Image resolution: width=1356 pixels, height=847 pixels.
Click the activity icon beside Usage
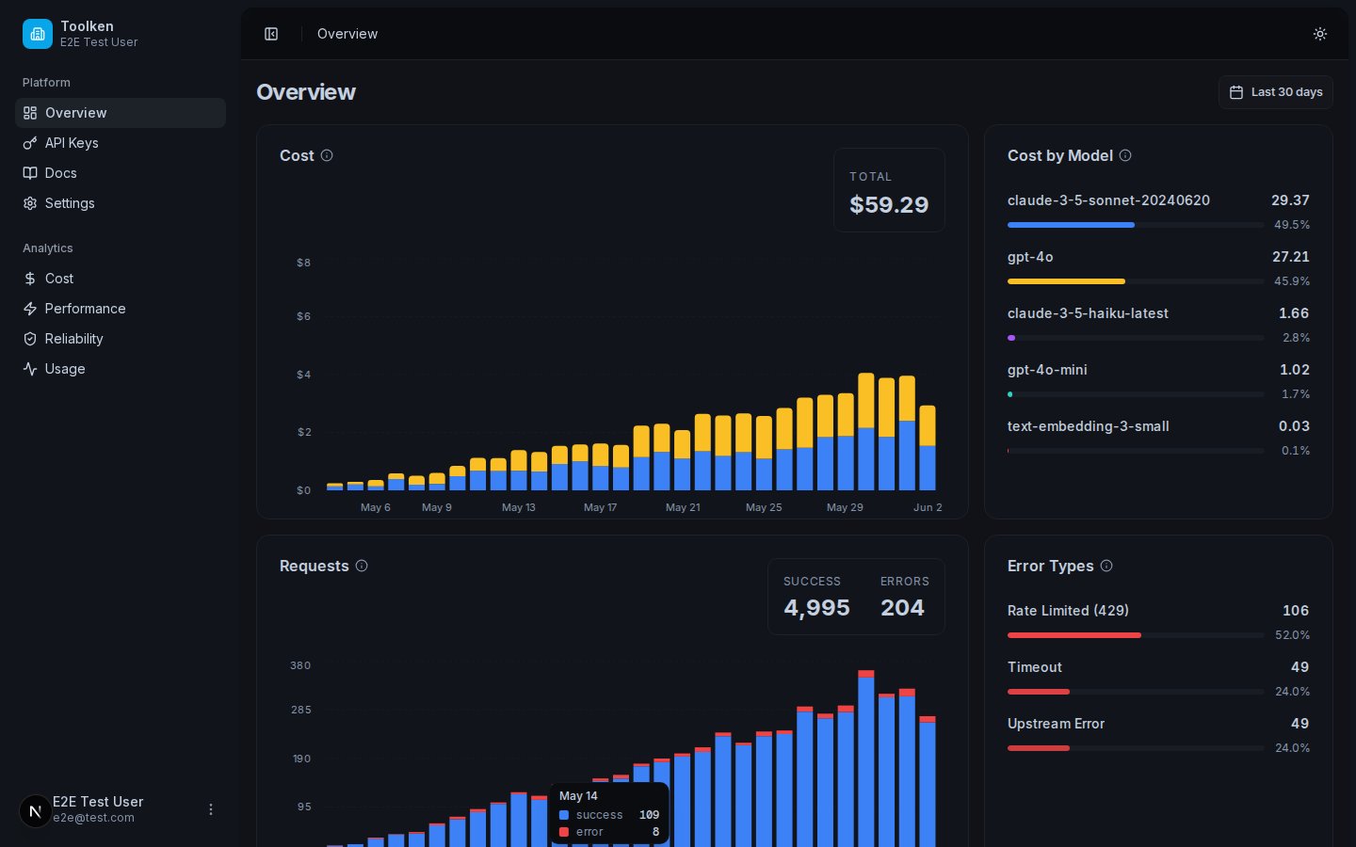[30, 369]
